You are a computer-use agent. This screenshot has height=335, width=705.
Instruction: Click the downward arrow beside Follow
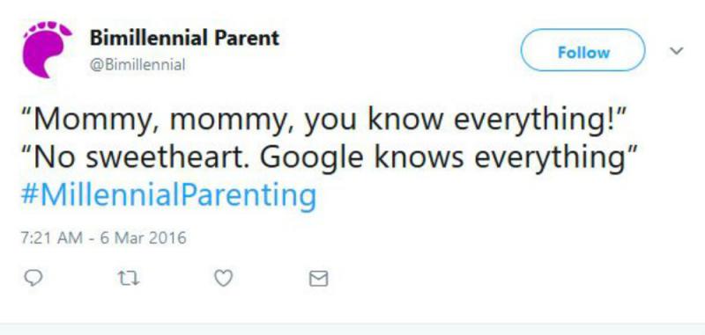pos(676,51)
